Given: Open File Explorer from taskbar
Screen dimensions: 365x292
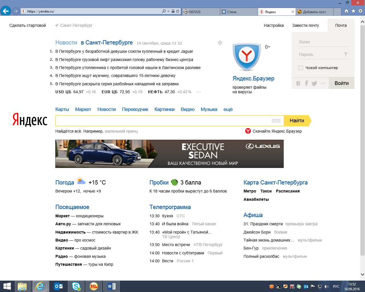Looking at the screenshot, I should (22, 286).
